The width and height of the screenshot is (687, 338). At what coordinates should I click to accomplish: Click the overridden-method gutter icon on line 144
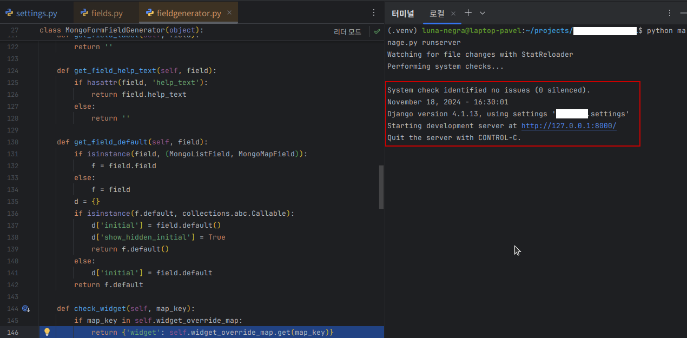click(x=25, y=309)
